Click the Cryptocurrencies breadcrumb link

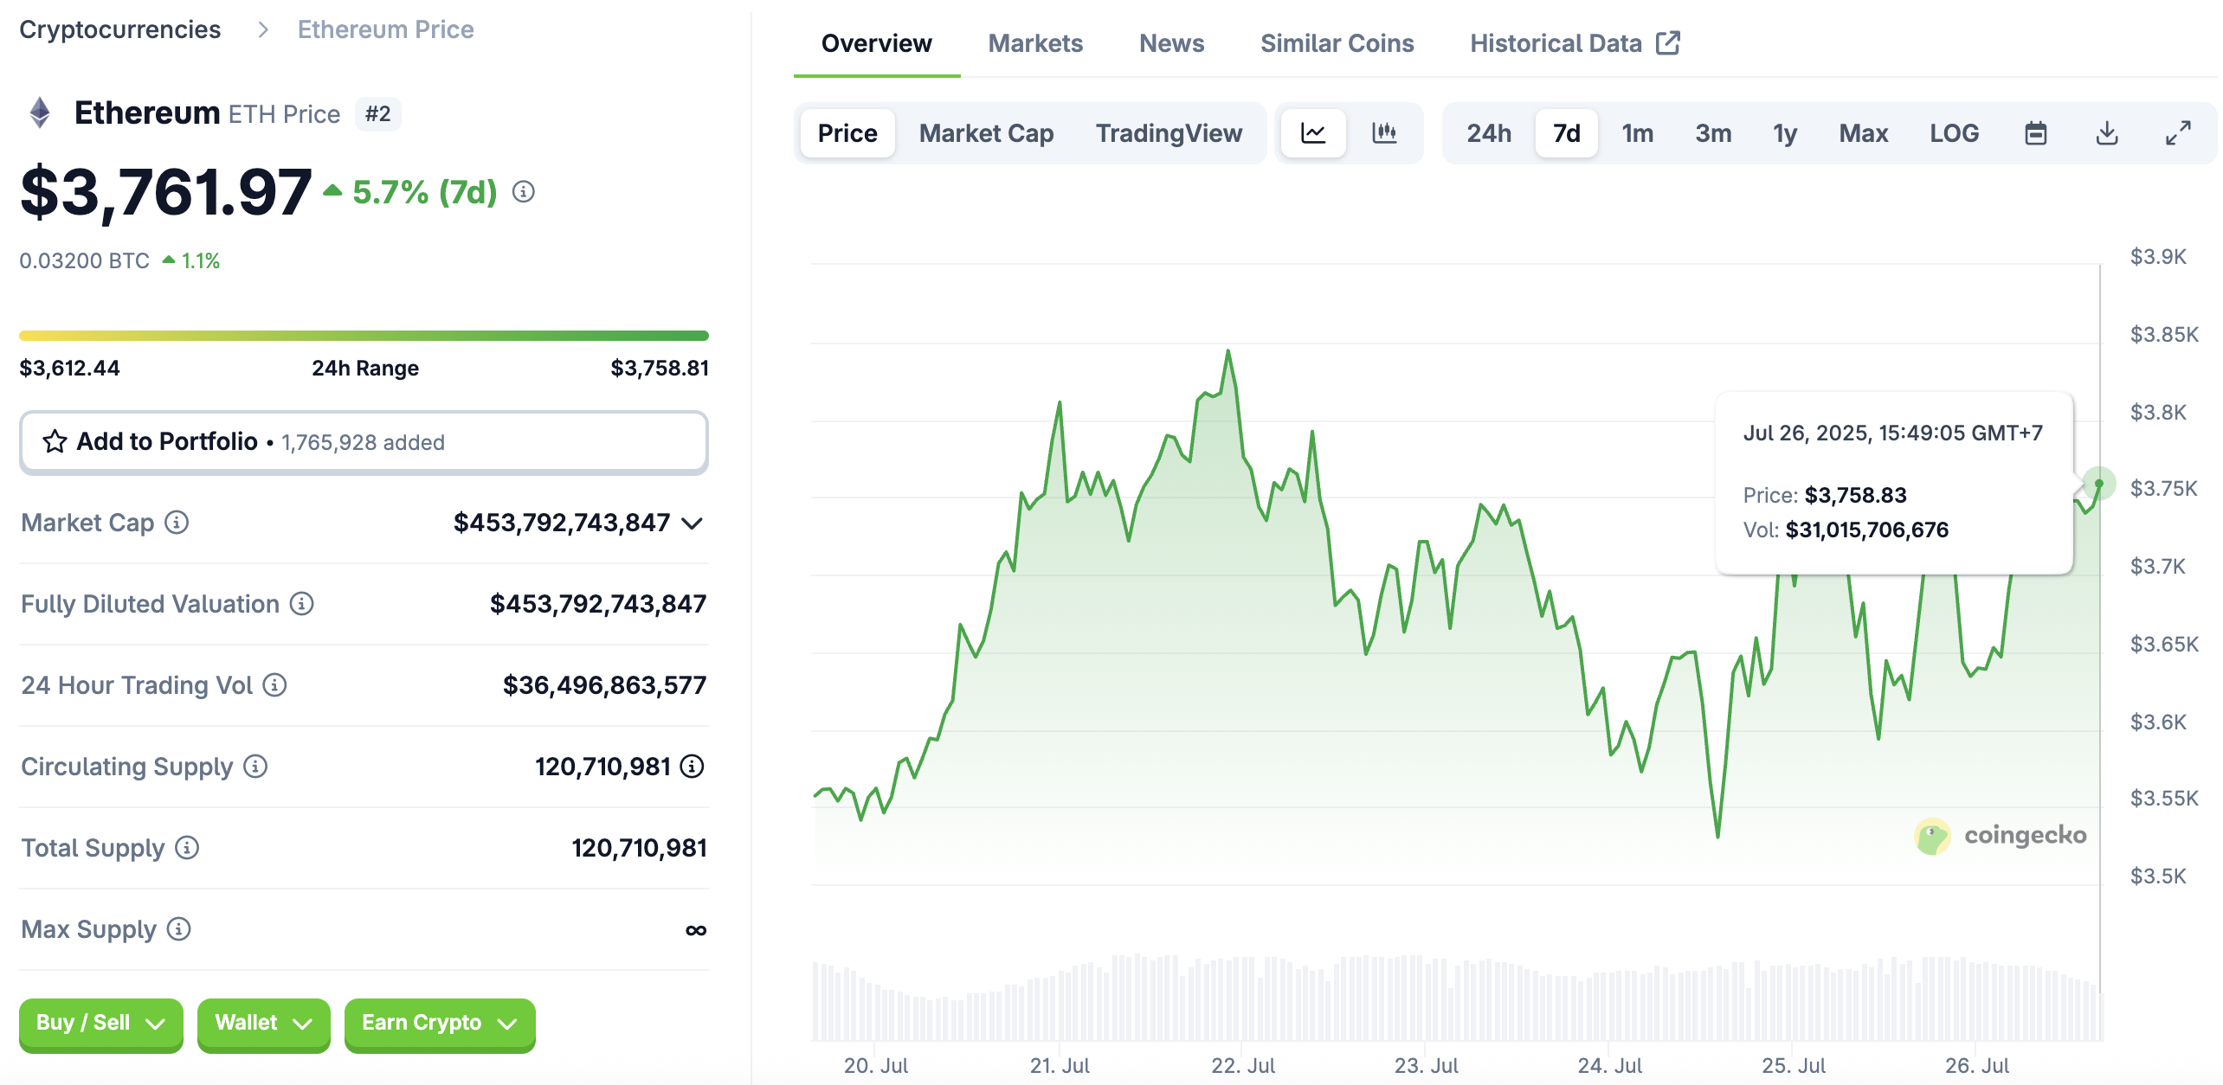tap(121, 29)
